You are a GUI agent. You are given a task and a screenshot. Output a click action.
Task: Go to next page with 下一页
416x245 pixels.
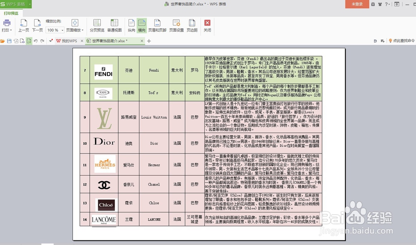tap(37, 26)
